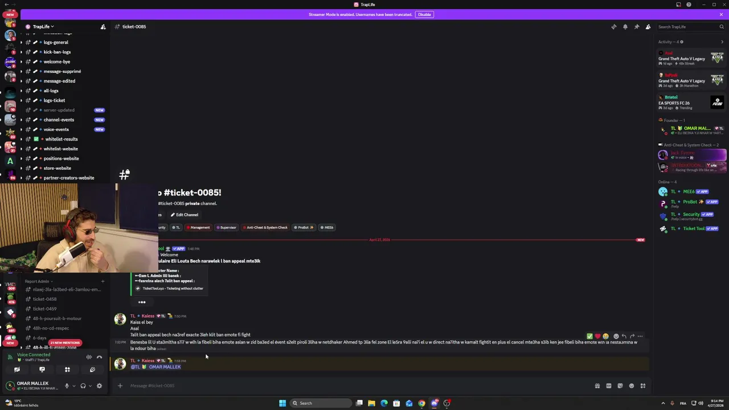Dismiss the Streamer Mode banner
Viewport: 729px width, 410px height.
[x=721, y=14]
